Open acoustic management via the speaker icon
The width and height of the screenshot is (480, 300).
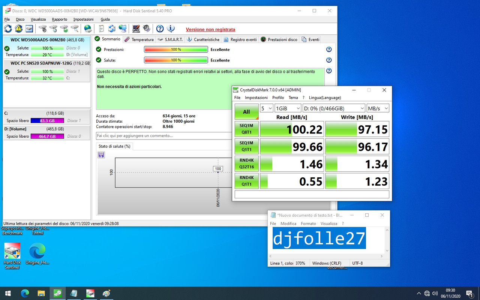coord(147,28)
